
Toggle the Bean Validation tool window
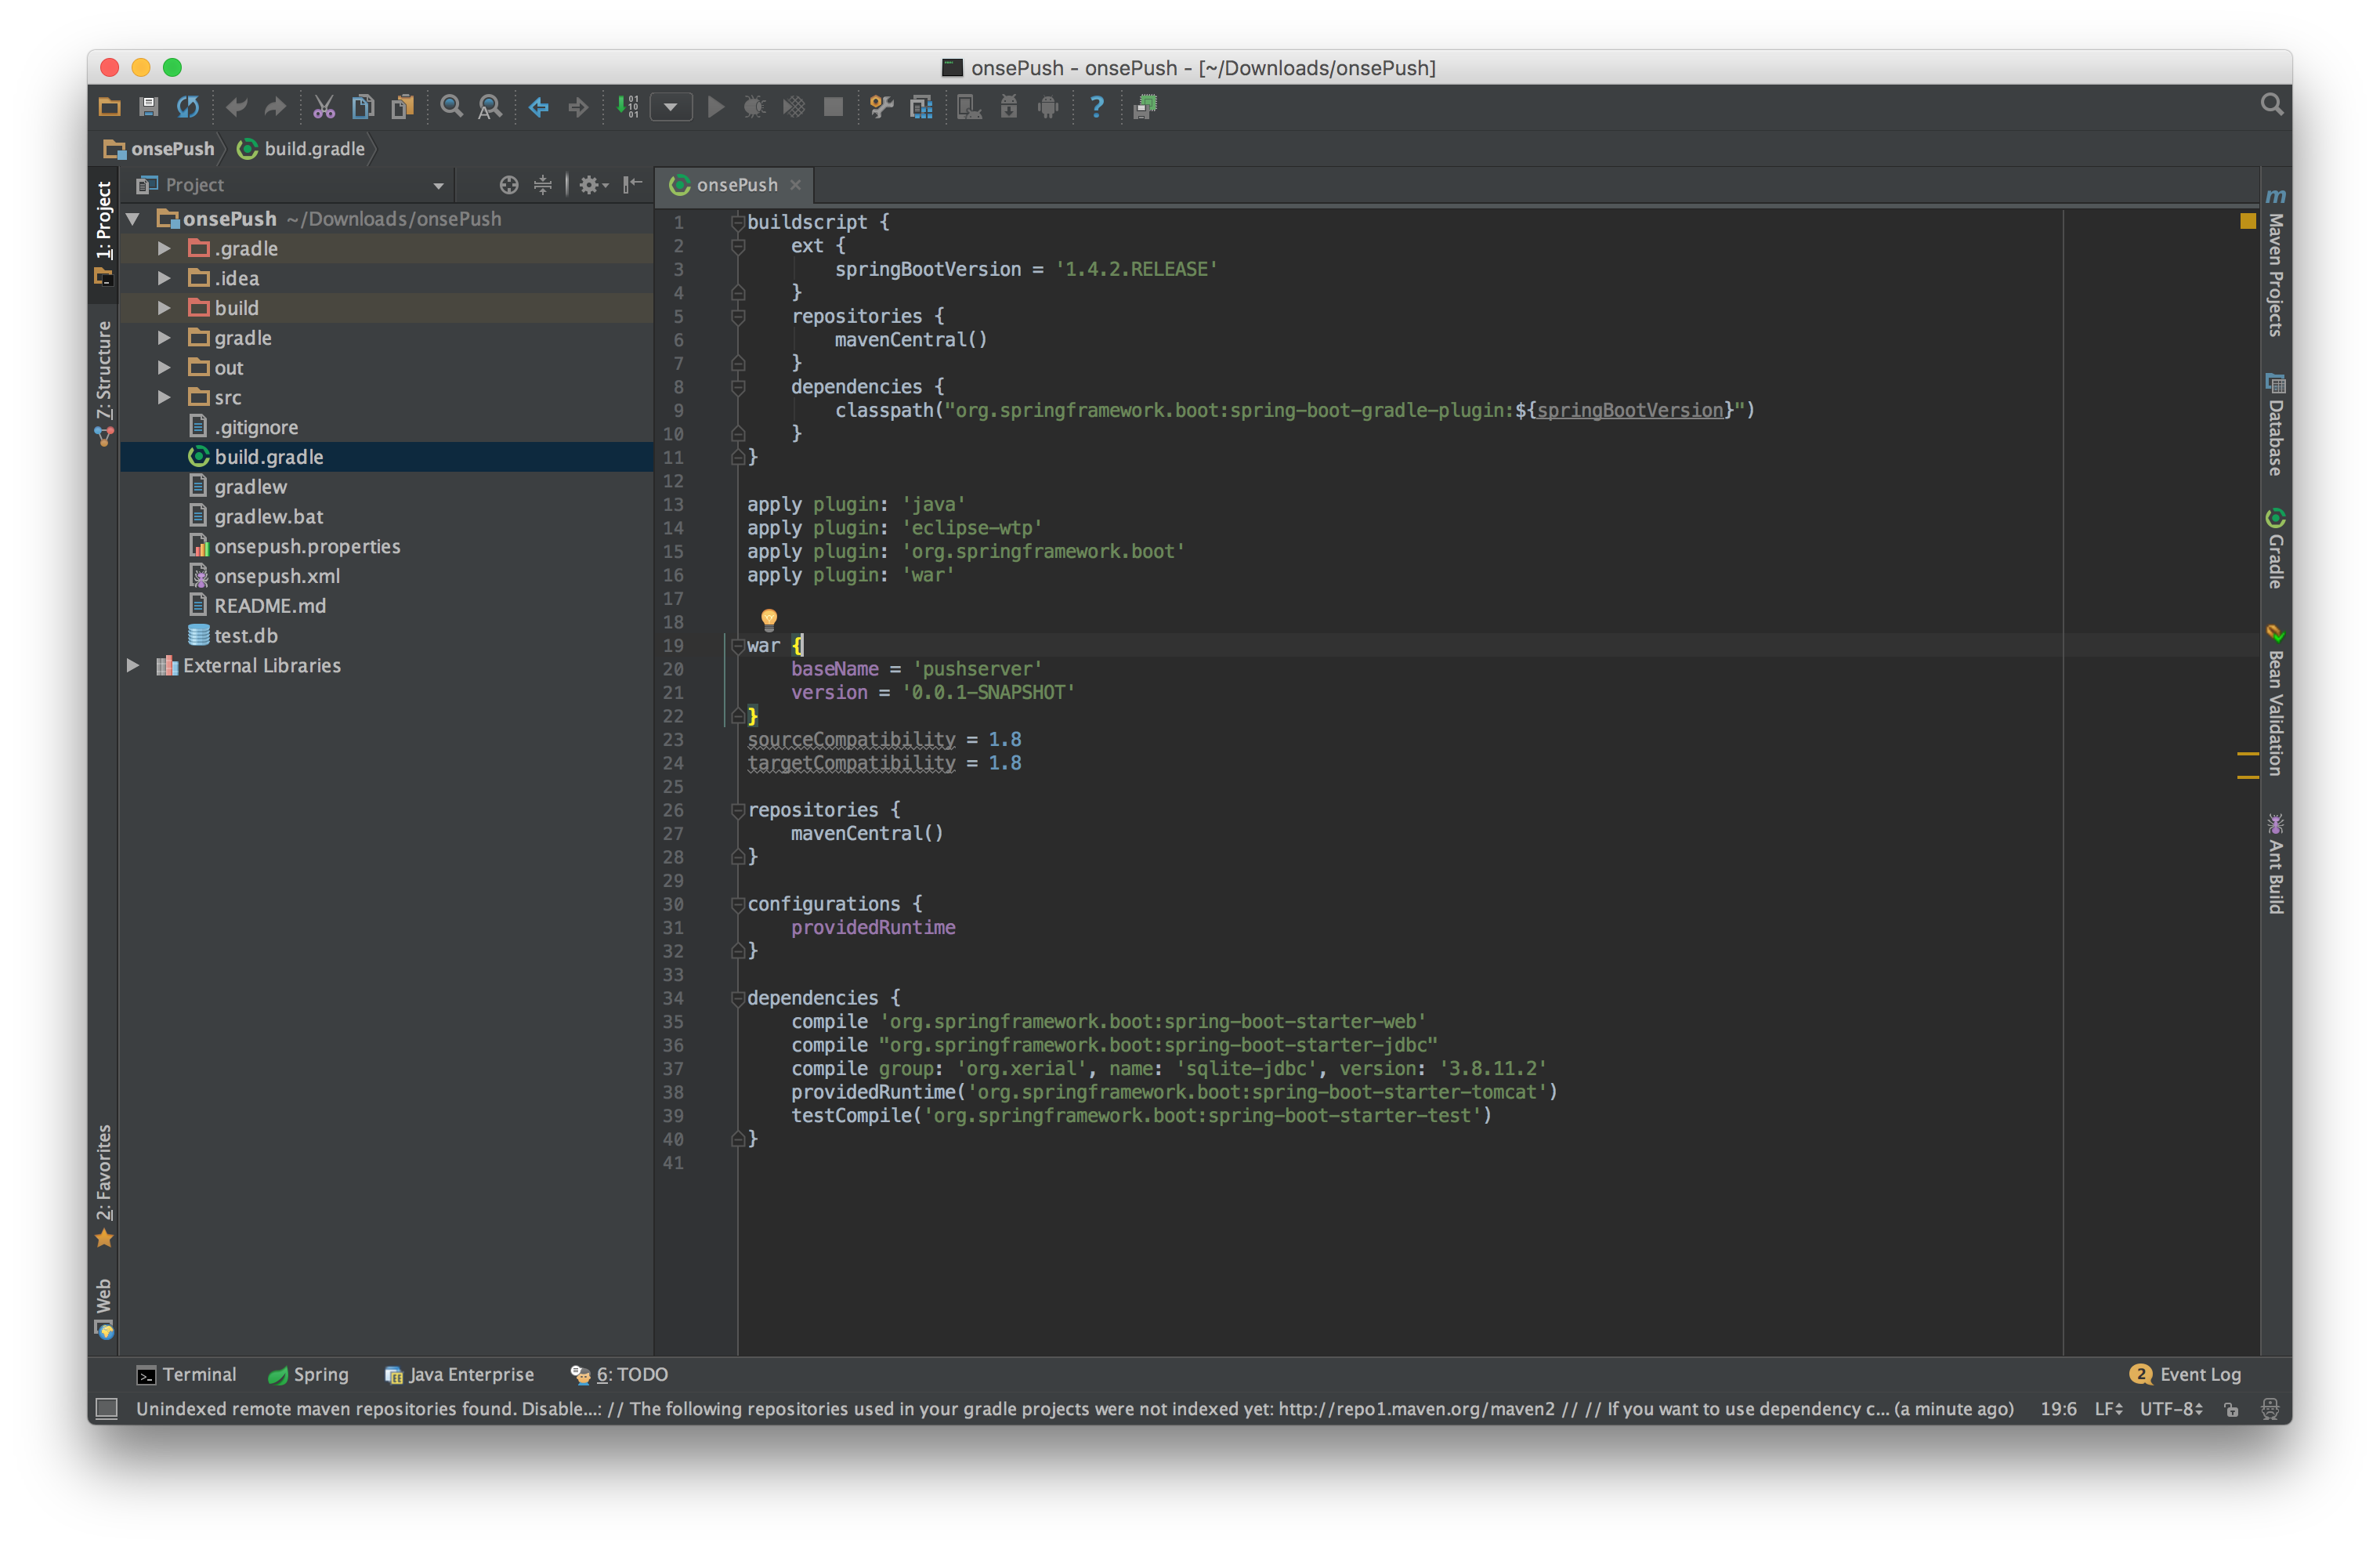(2274, 700)
